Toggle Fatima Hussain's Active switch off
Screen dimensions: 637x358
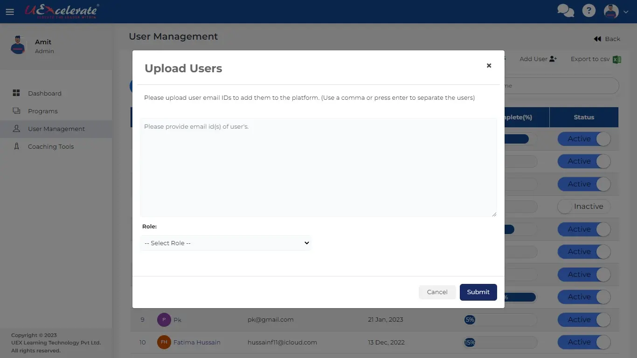tap(584, 342)
